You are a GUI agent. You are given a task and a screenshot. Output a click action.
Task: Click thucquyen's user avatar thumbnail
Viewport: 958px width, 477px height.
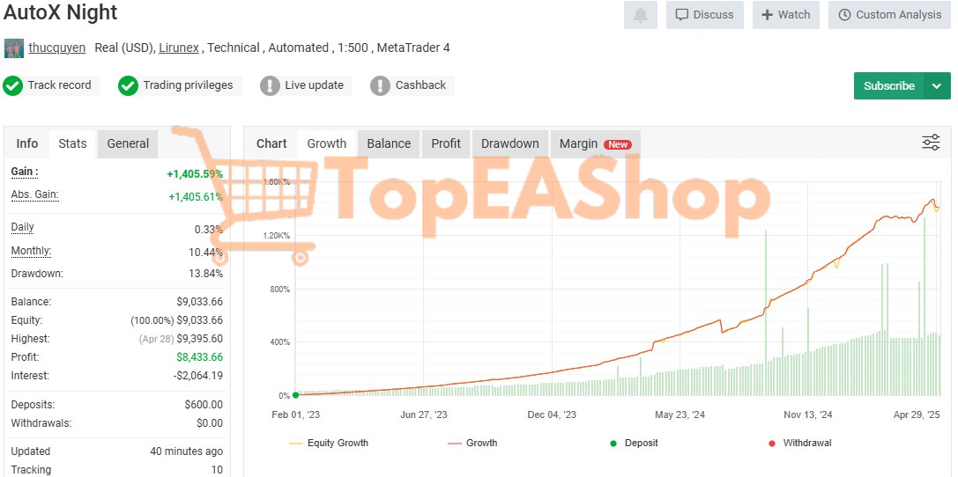click(x=13, y=48)
